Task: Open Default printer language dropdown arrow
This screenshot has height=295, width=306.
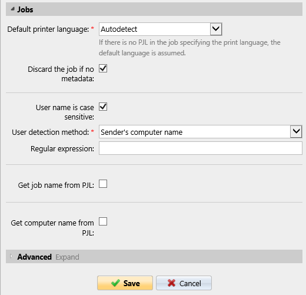Action: (x=216, y=29)
